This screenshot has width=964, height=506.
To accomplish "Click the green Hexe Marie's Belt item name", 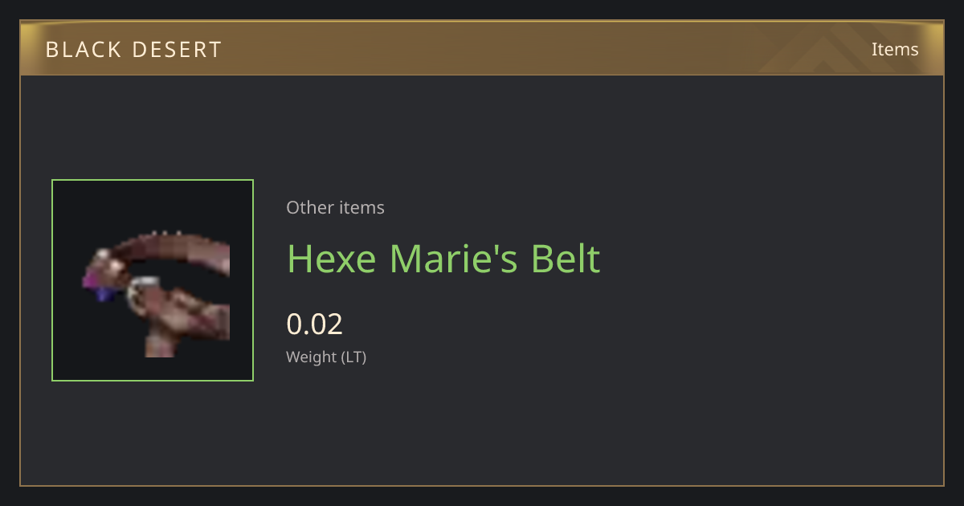I will tap(443, 259).
